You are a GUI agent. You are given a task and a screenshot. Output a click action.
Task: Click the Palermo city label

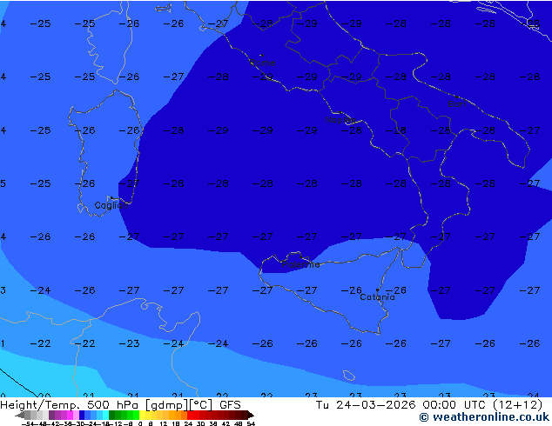(300, 264)
